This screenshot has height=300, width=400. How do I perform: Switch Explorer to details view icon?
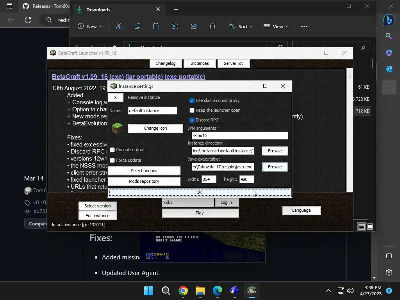(361, 227)
